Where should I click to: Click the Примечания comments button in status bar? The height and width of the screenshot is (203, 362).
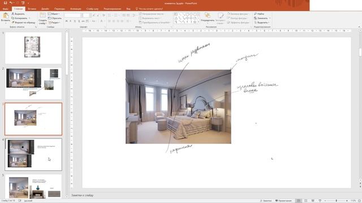283,201
